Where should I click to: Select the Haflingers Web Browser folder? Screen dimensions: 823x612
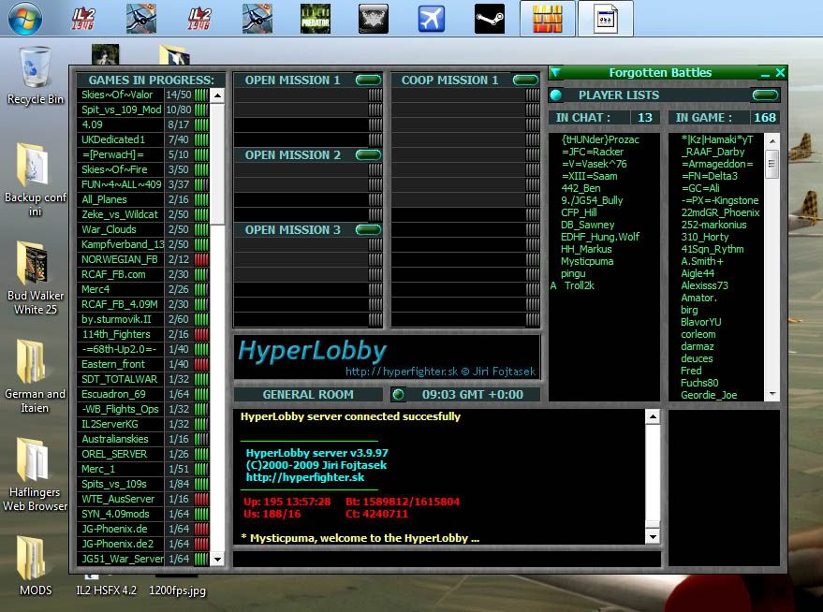(x=36, y=474)
